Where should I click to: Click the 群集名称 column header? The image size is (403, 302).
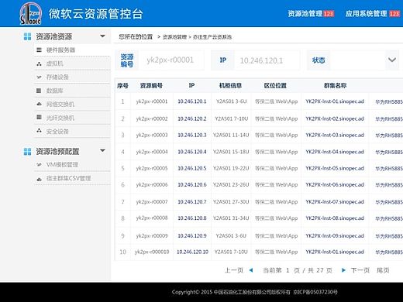point(335,85)
